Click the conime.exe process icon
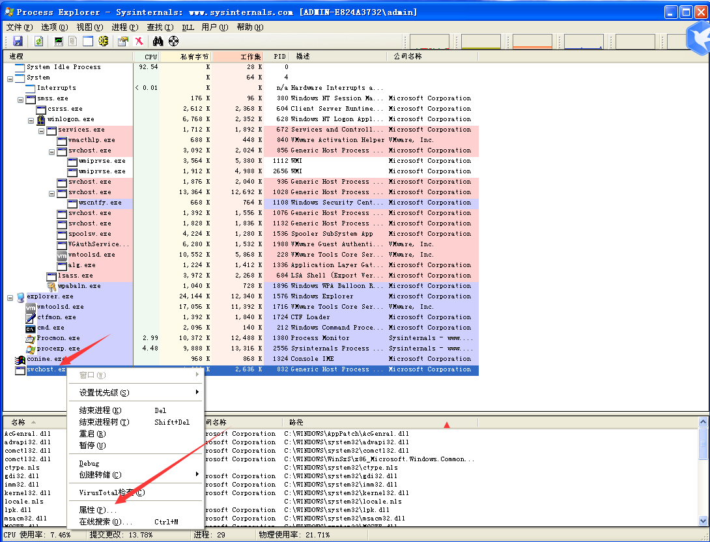The width and height of the screenshot is (710, 542). click(20, 359)
